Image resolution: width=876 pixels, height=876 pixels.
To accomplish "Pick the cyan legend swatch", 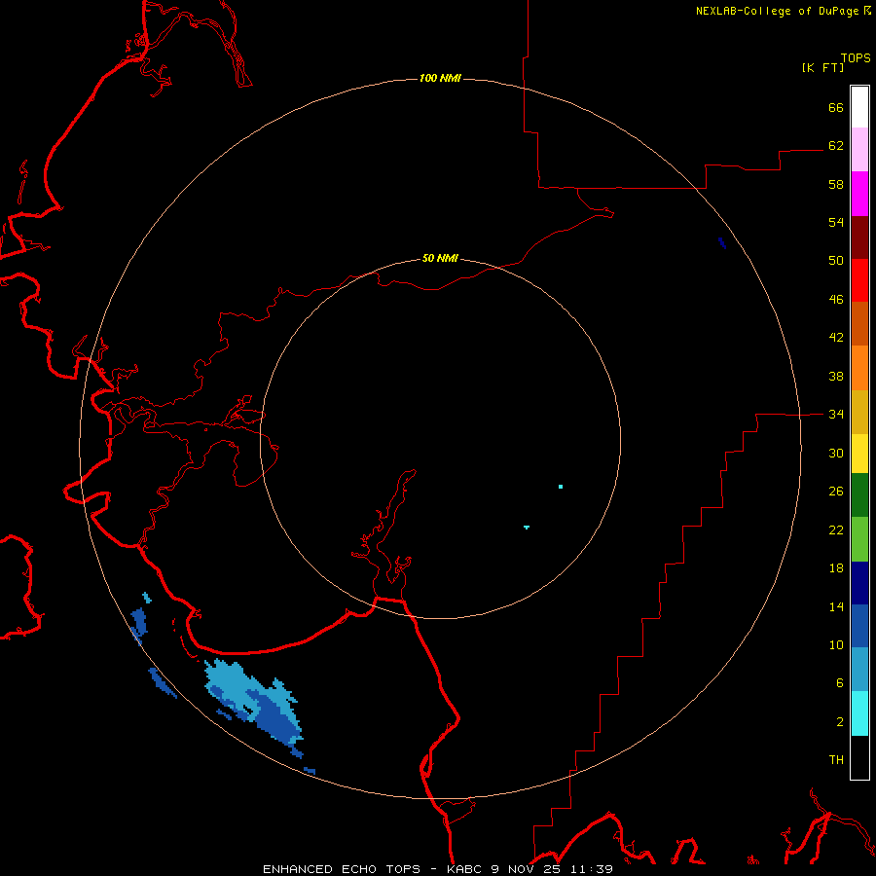I will [x=859, y=713].
